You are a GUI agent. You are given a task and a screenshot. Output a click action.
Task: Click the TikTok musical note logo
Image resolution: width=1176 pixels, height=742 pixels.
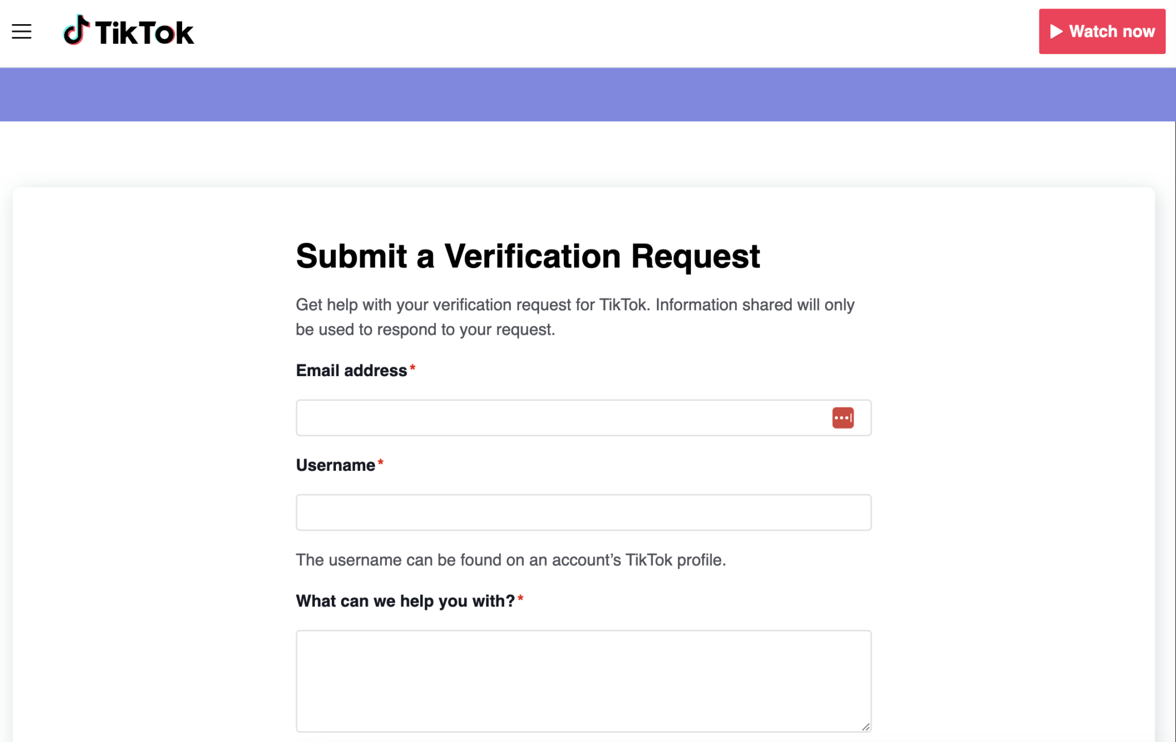pos(78,32)
